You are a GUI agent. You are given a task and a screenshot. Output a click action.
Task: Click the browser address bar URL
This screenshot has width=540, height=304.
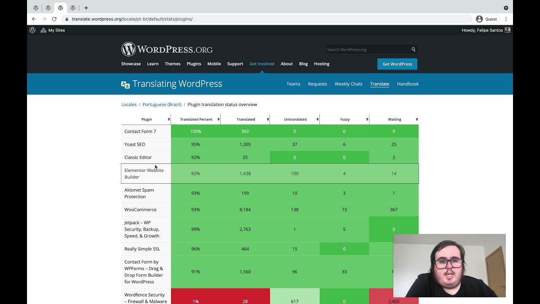coord(132,19)
